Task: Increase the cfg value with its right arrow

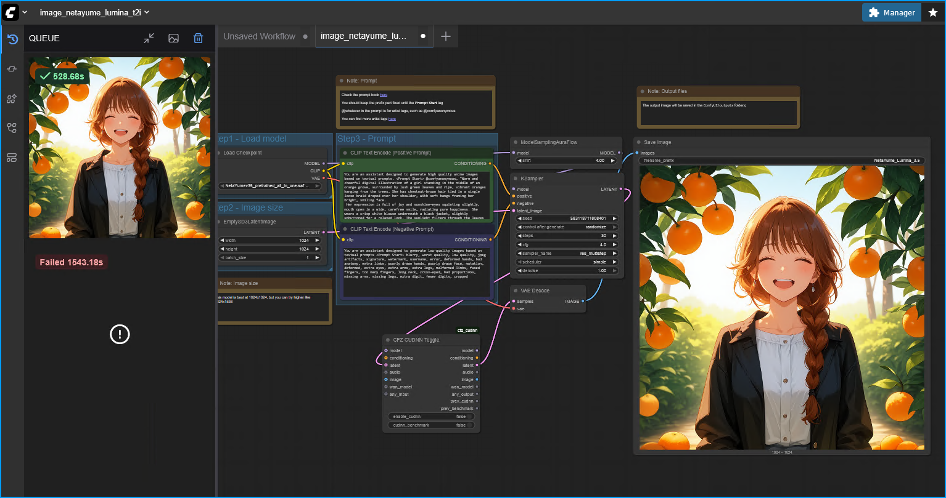Action: 614,244
